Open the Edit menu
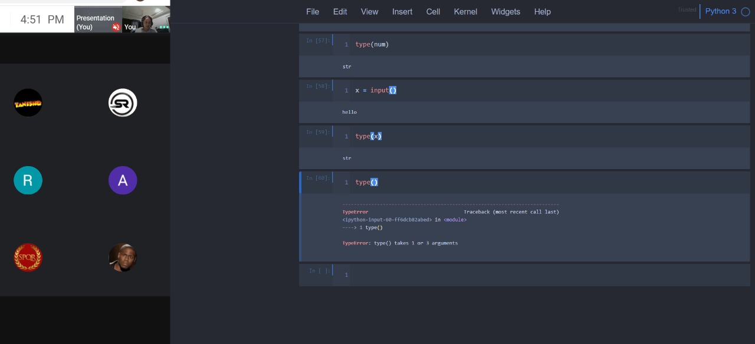Viewport: 755px width, 344px height. [x=340, y=12]
